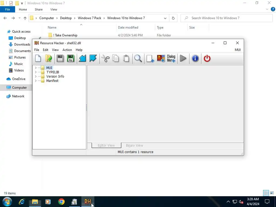Open address bar history dropdown
This screenshot has height=207, width=276.
coord(165,18)
